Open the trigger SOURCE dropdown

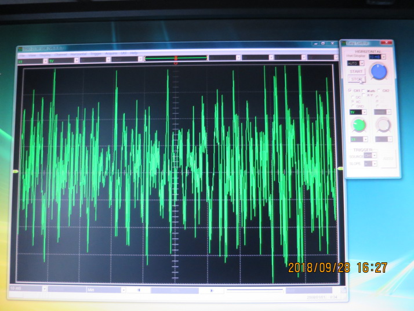(375, 155)
